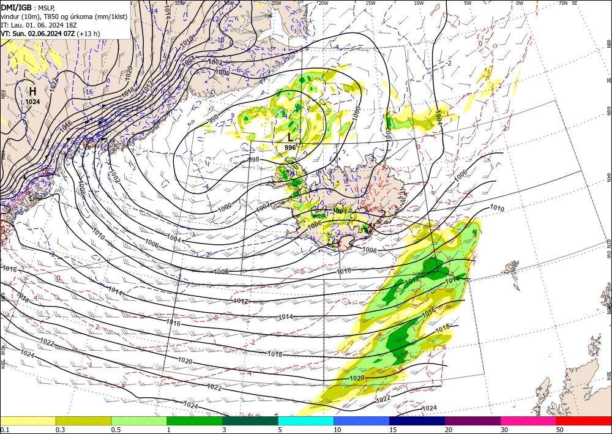Click the '10W' longitude label at top

[419, 3]
